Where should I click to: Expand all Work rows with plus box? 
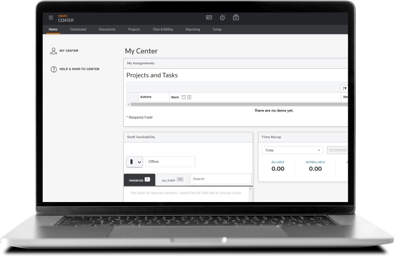pos(189,97)
